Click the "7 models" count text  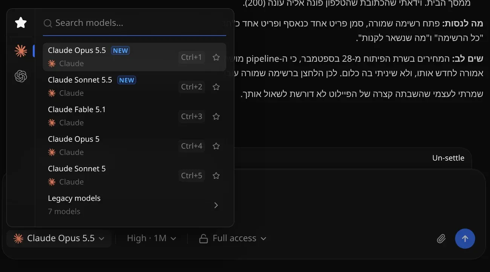[64, 211]
